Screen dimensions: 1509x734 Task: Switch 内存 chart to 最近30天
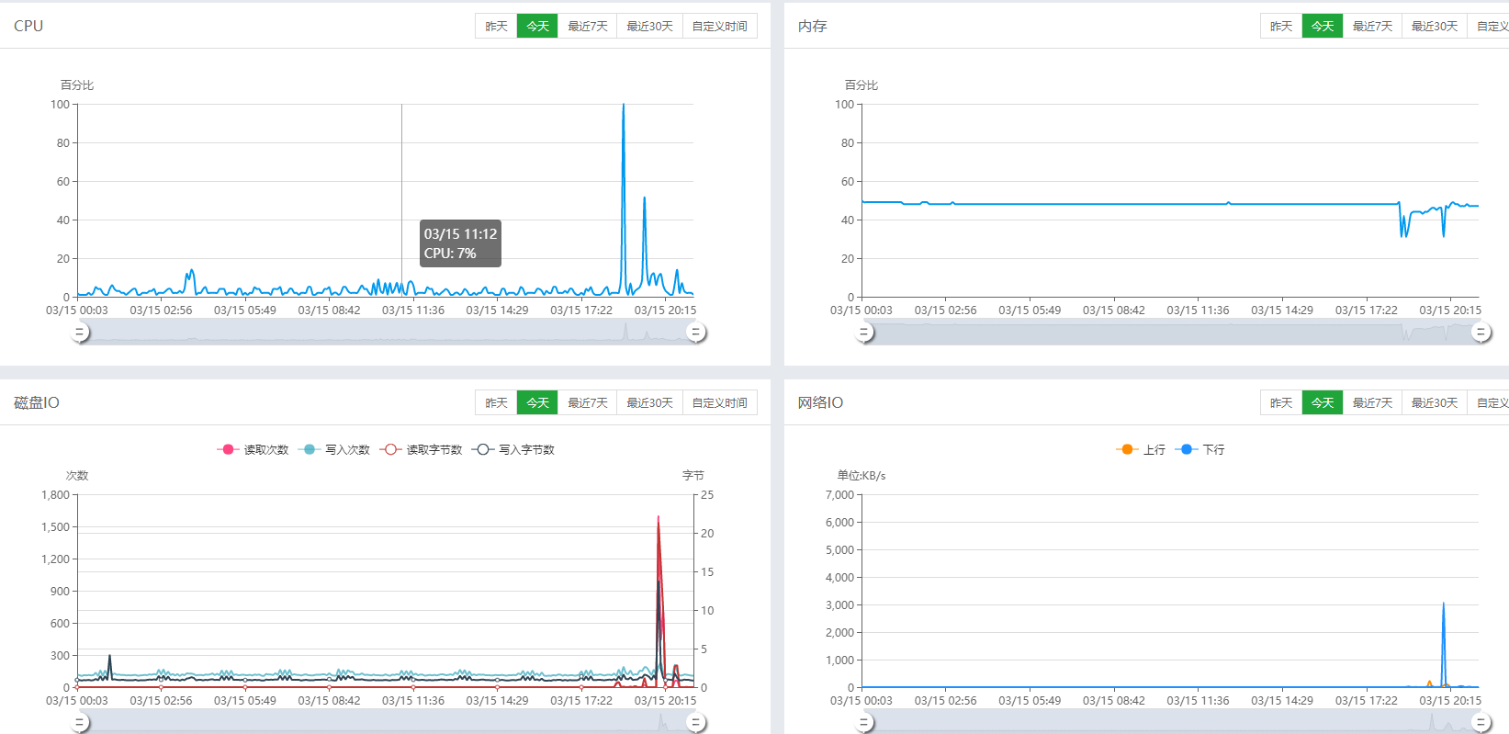tap(1434, 27)
